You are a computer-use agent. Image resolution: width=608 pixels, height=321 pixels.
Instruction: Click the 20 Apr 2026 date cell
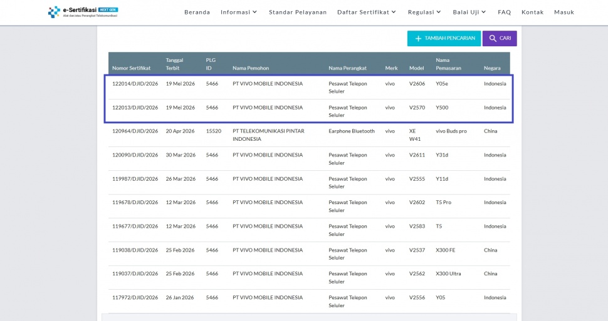coord(180,131)
